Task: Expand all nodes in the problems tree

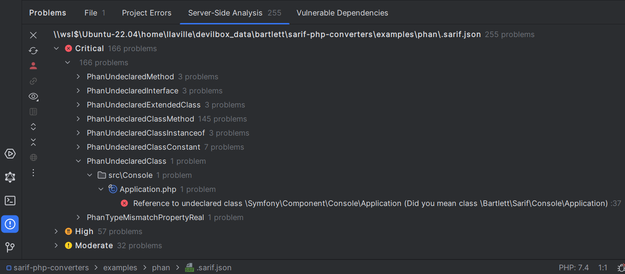Action: point(33,126)
